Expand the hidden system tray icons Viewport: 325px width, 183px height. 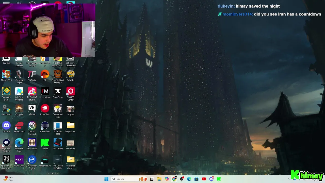288,179
